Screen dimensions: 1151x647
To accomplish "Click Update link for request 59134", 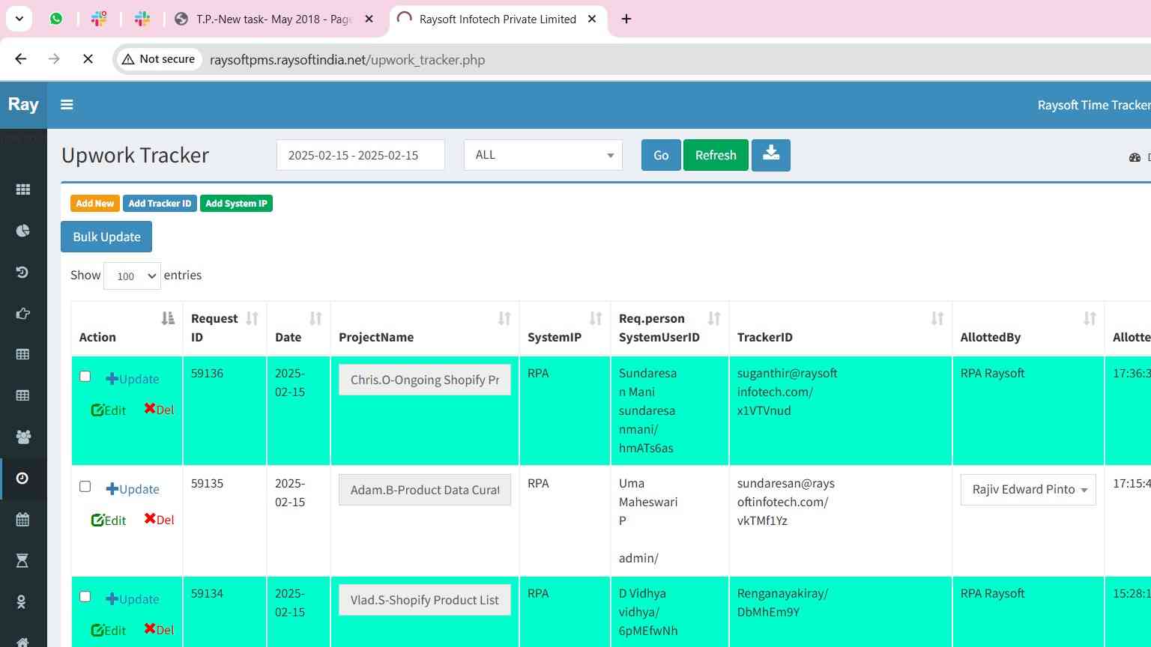I will click(x=133, y=599).
